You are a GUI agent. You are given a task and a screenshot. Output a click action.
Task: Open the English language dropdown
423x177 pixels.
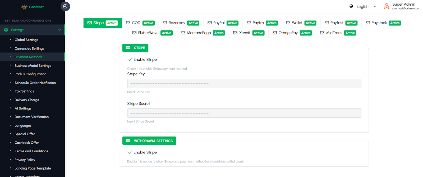click(x=366, y=6)
